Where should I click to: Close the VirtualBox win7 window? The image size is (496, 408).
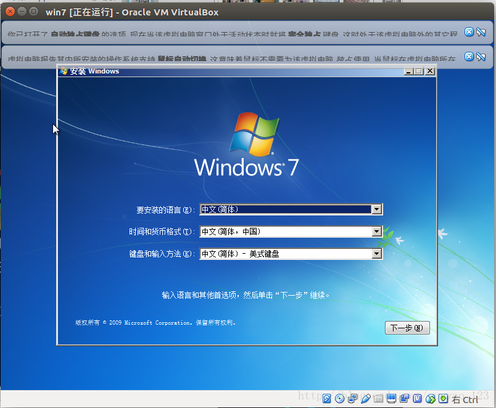pyautogui.click(x=10, y=12)
